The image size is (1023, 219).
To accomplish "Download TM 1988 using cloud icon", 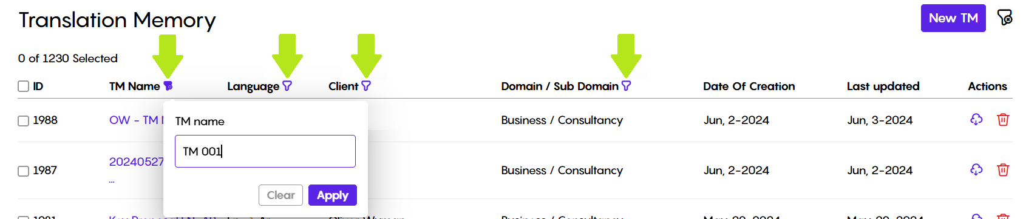I will click(976, 119).
